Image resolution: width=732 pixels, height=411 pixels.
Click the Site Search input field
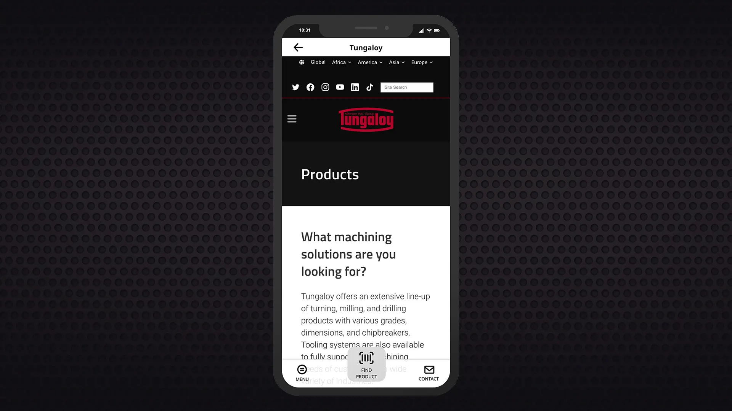click(407, 87)
